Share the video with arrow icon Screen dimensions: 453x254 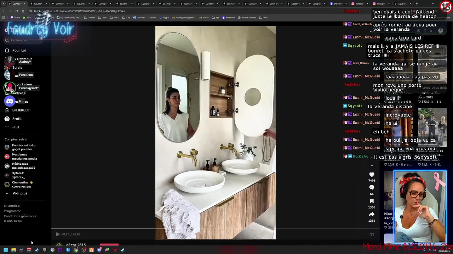tap(372, 214)
